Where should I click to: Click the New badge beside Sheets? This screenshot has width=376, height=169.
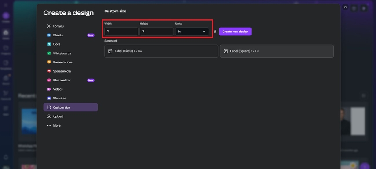click(x=91, y=35)
